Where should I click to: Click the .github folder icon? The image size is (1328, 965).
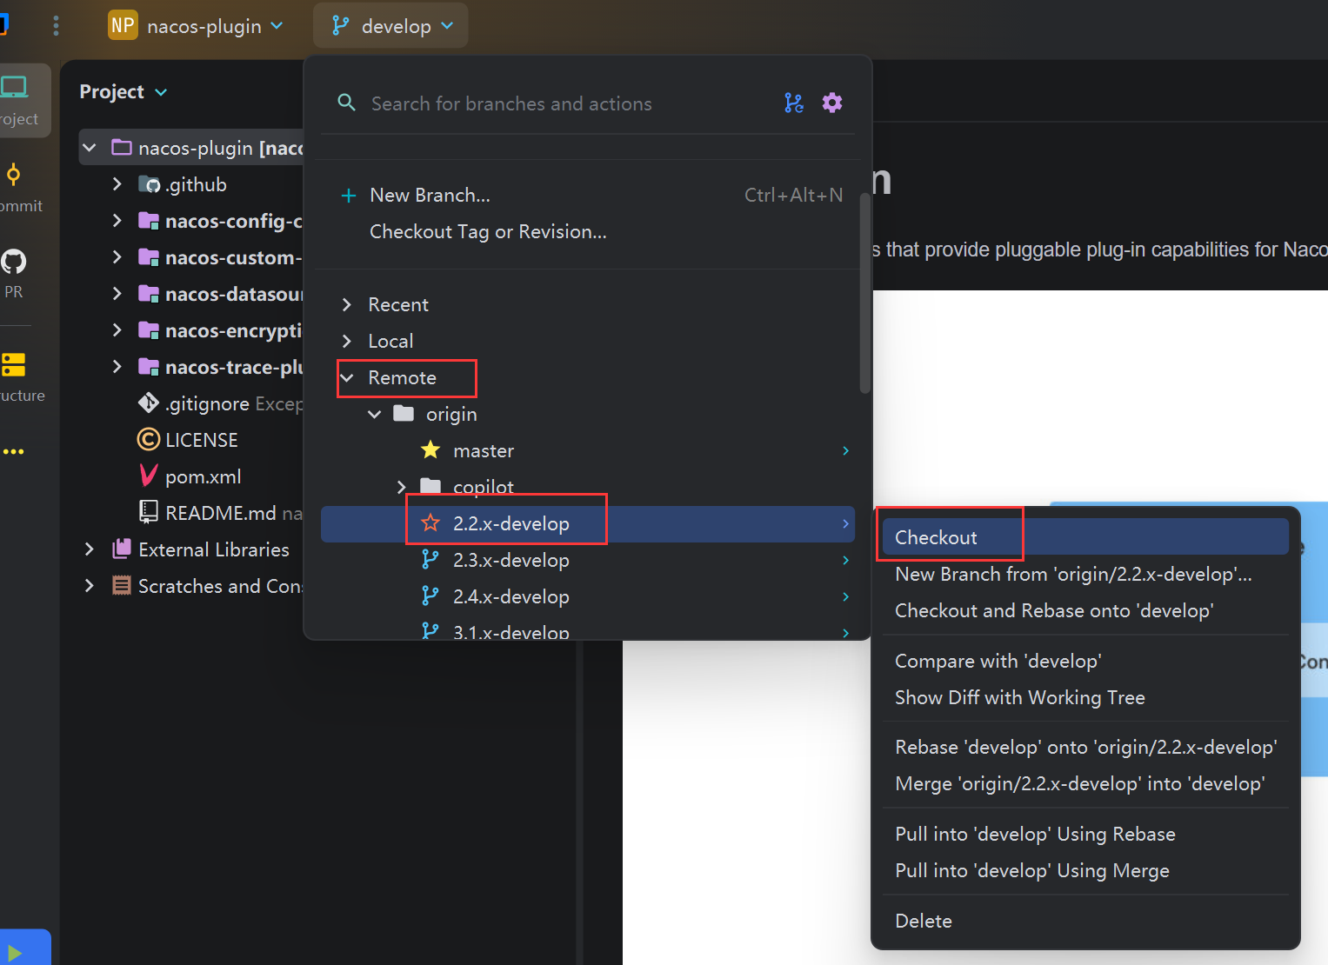tap(149, 184)
